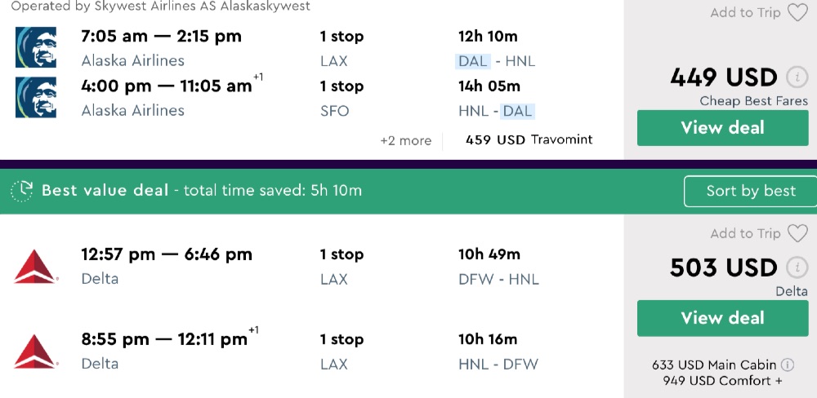Click Alaska Airlines logo on 4:00 pm flight

coord(36,98)
